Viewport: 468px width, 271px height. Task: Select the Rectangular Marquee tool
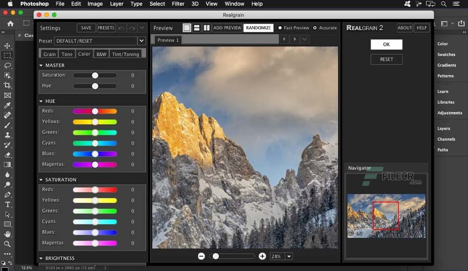[7, 55]
